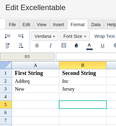The width and height of the screenshot is (116, 126).
Task: Expand the Verdana font dropdown
Action: (x=45, y=36)
